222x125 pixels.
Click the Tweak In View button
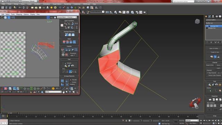(x=215, y=52)
